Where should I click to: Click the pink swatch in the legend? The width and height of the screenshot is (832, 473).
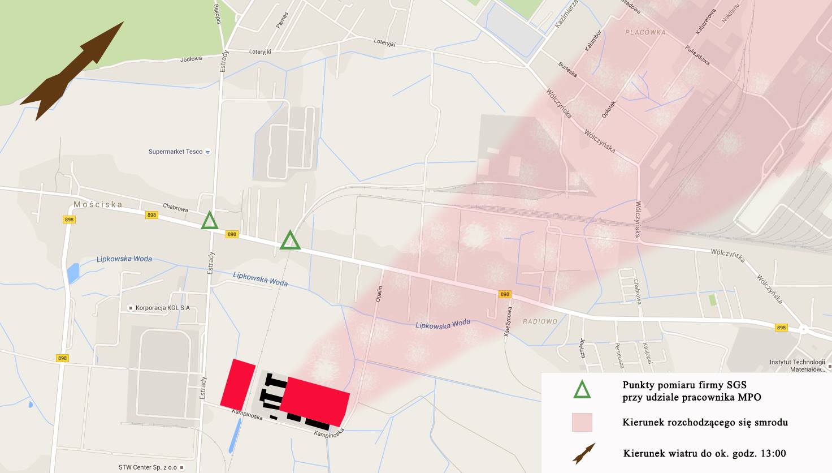[582, 422]
